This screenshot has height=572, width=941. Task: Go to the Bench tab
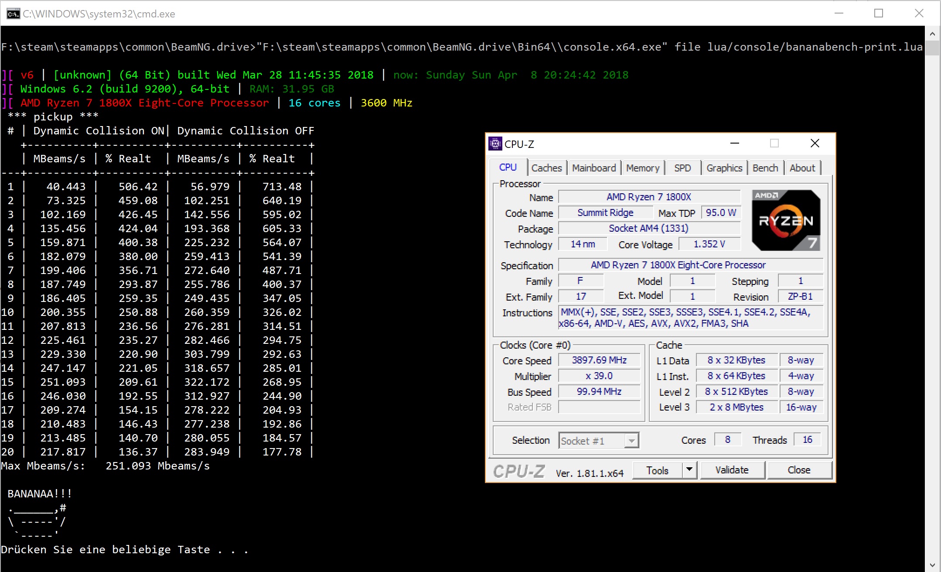coord(765,168)
